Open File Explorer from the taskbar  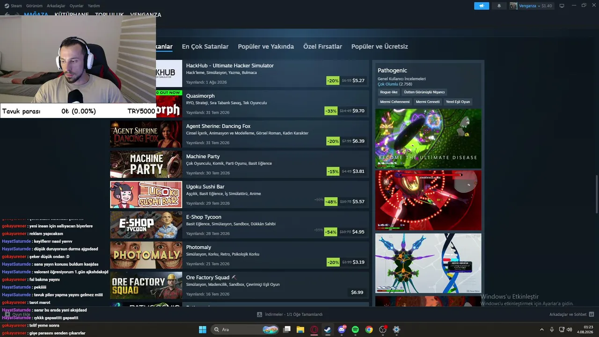[300, 330]
